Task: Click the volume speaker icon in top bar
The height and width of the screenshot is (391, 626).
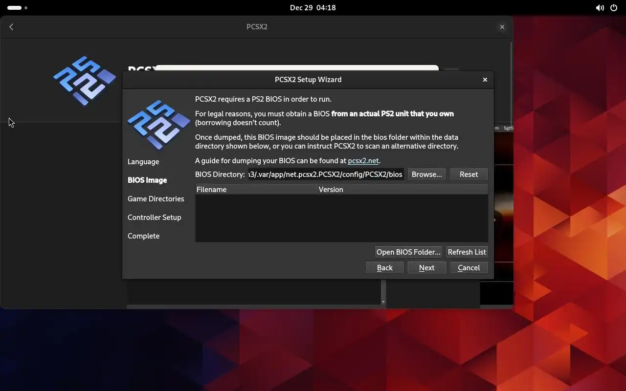Action: tap(600, 8)
